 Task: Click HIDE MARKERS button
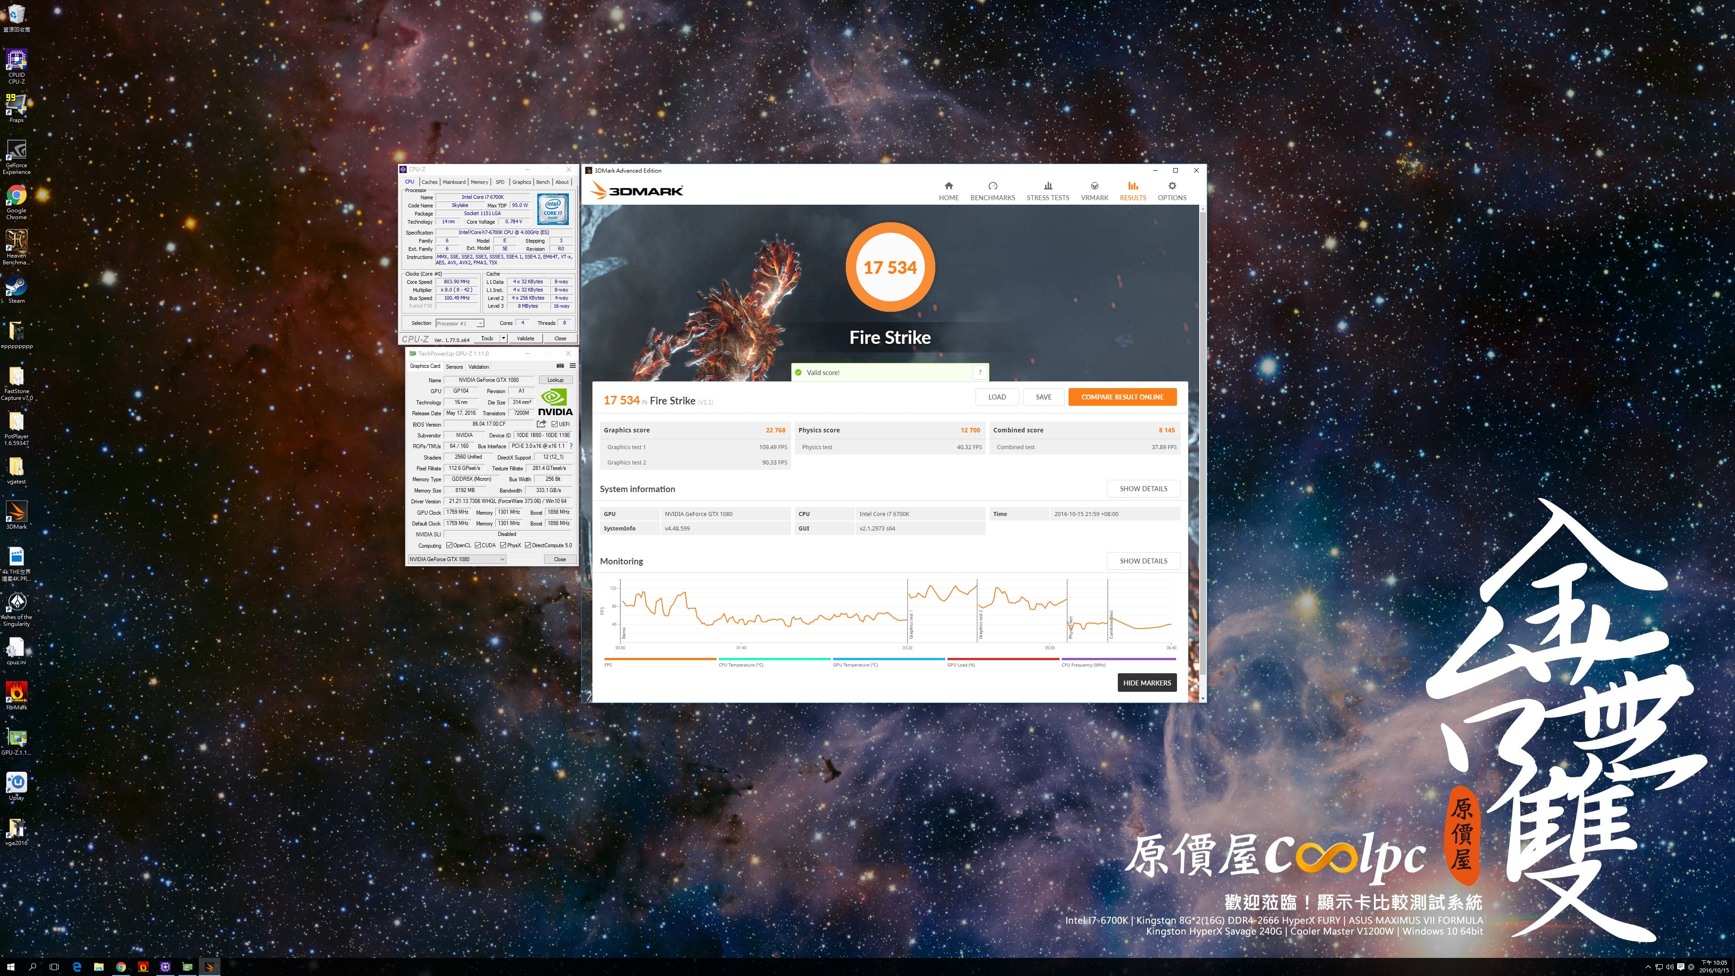click(1147, 682)
